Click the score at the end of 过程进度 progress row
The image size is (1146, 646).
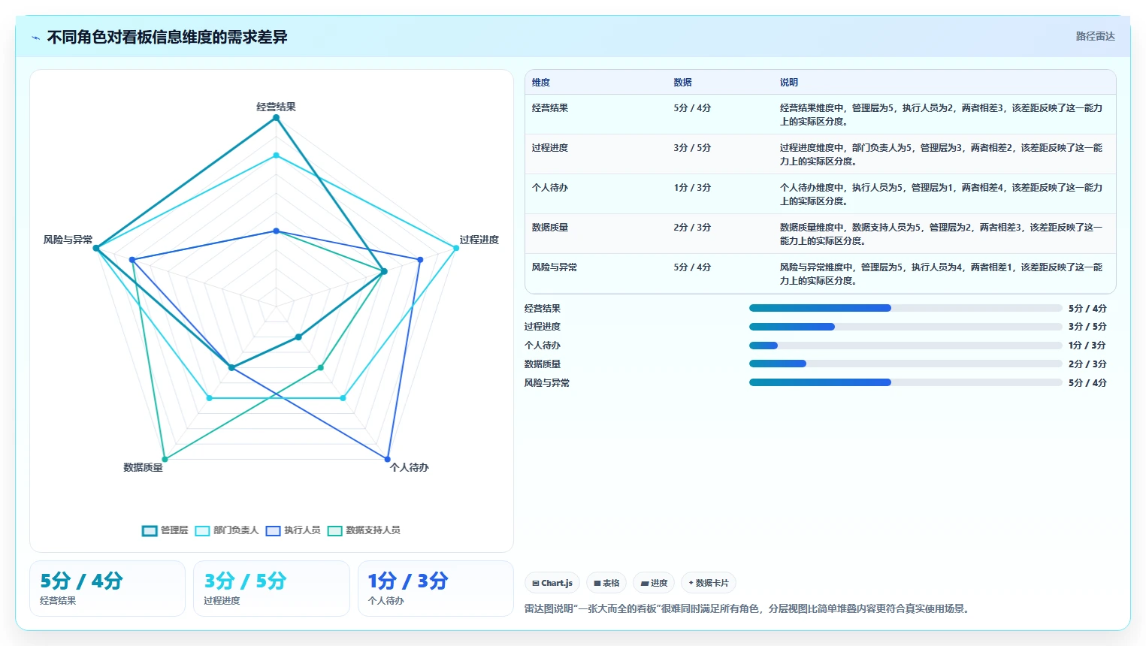(1087, 327)
